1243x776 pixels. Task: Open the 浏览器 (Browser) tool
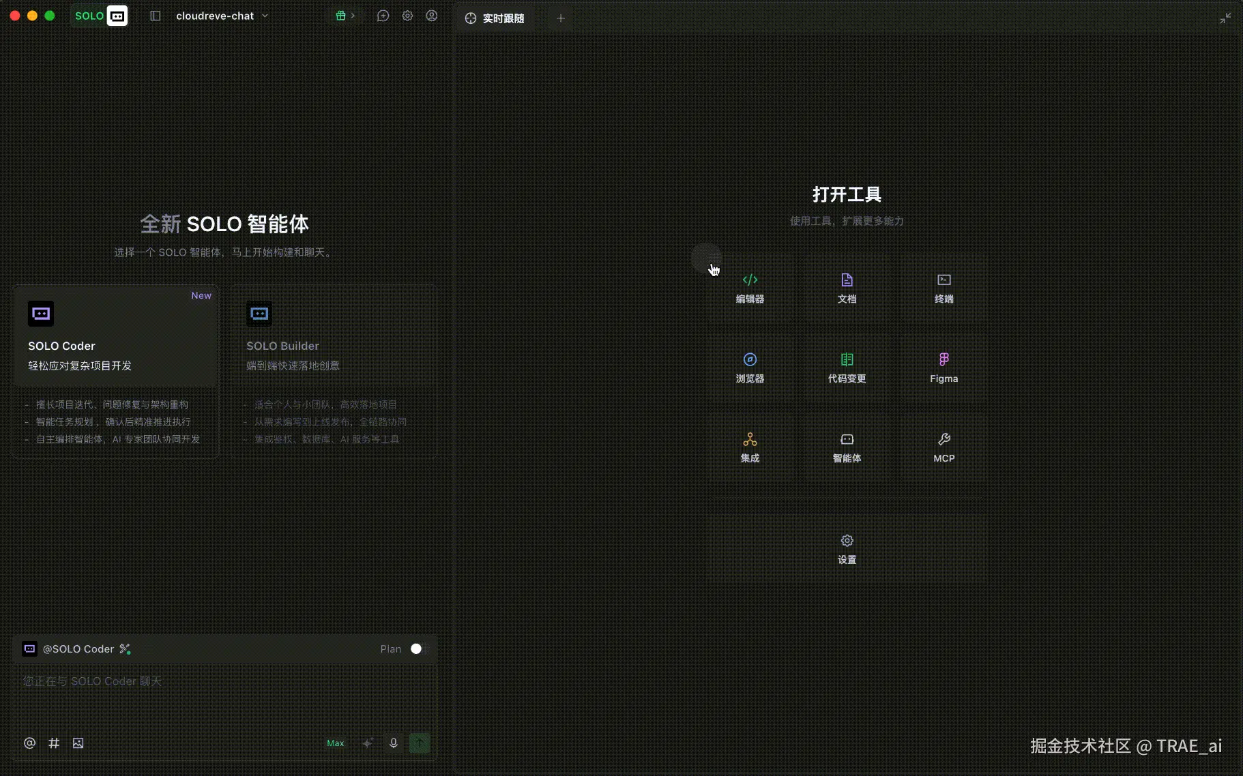point(750,368)
